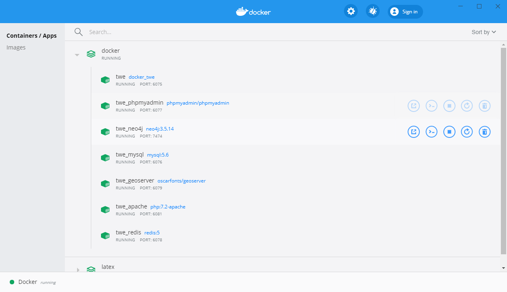Click PORT: 7474 text

(151, 136)
